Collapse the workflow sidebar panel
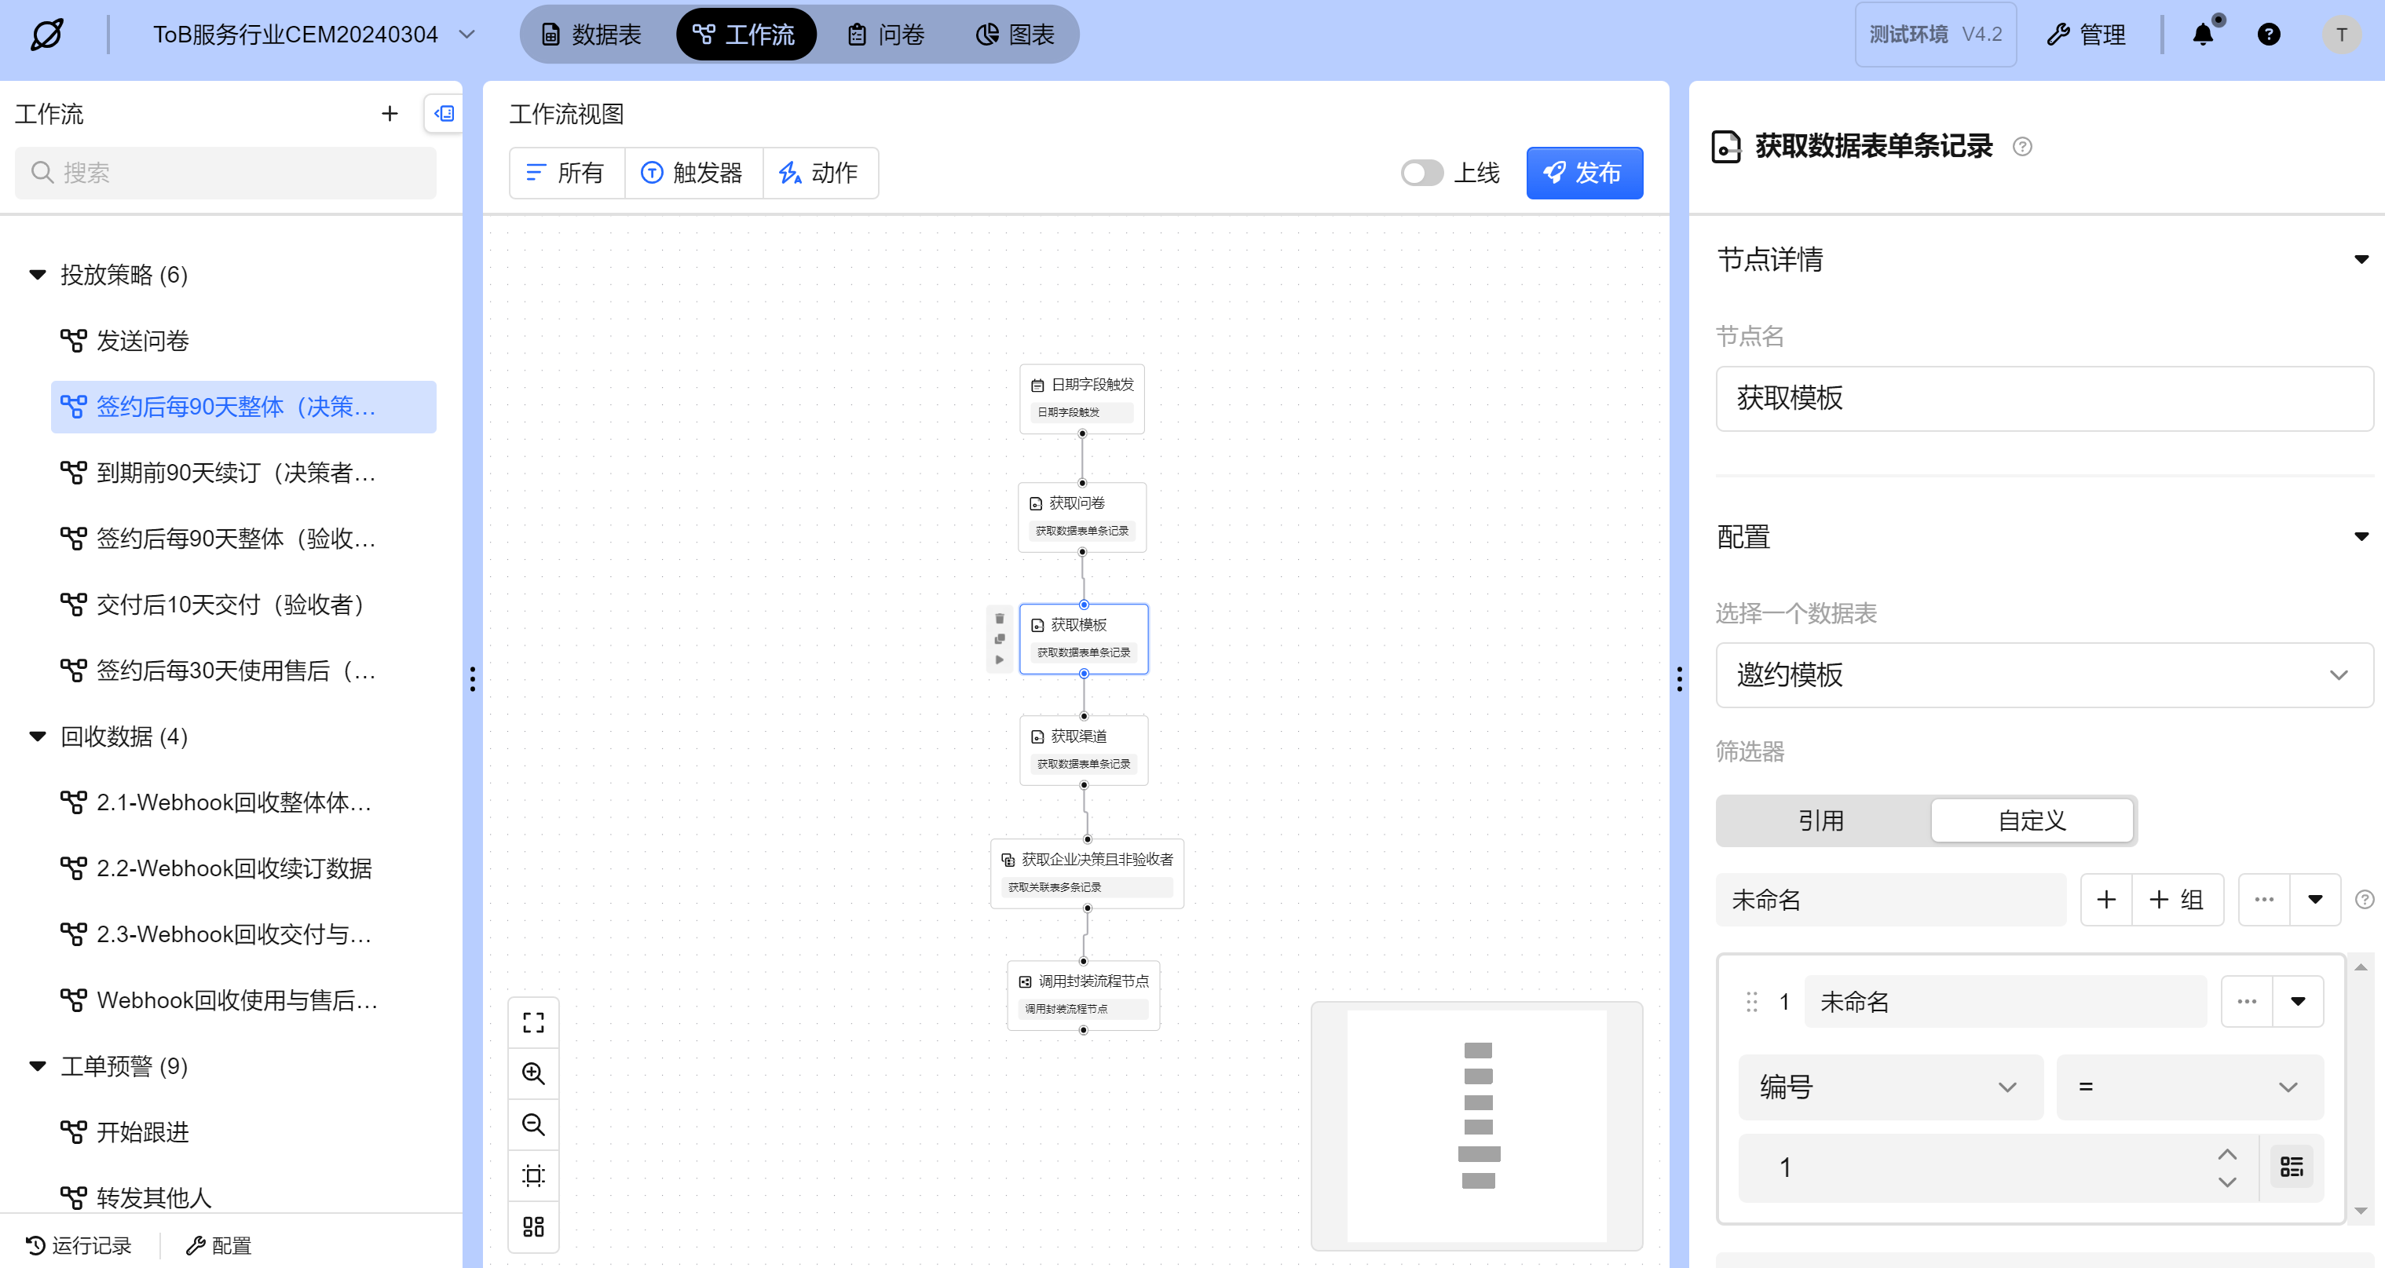The image size is (2385, 1268). point(444,114)
